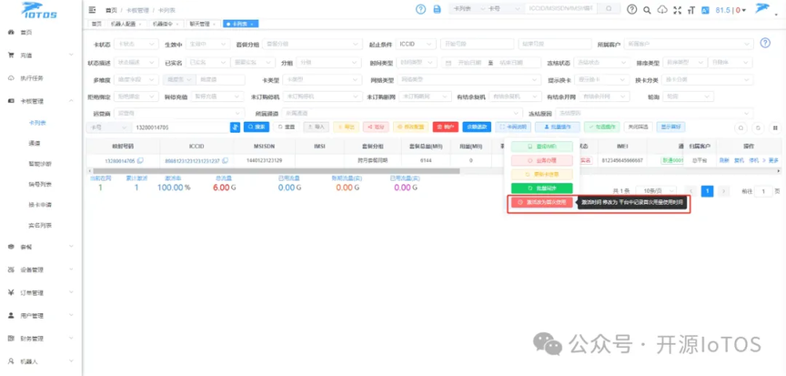Click the red 销户 button
Image resolution: width=786 pixels, height=376 pixels.
446,127
